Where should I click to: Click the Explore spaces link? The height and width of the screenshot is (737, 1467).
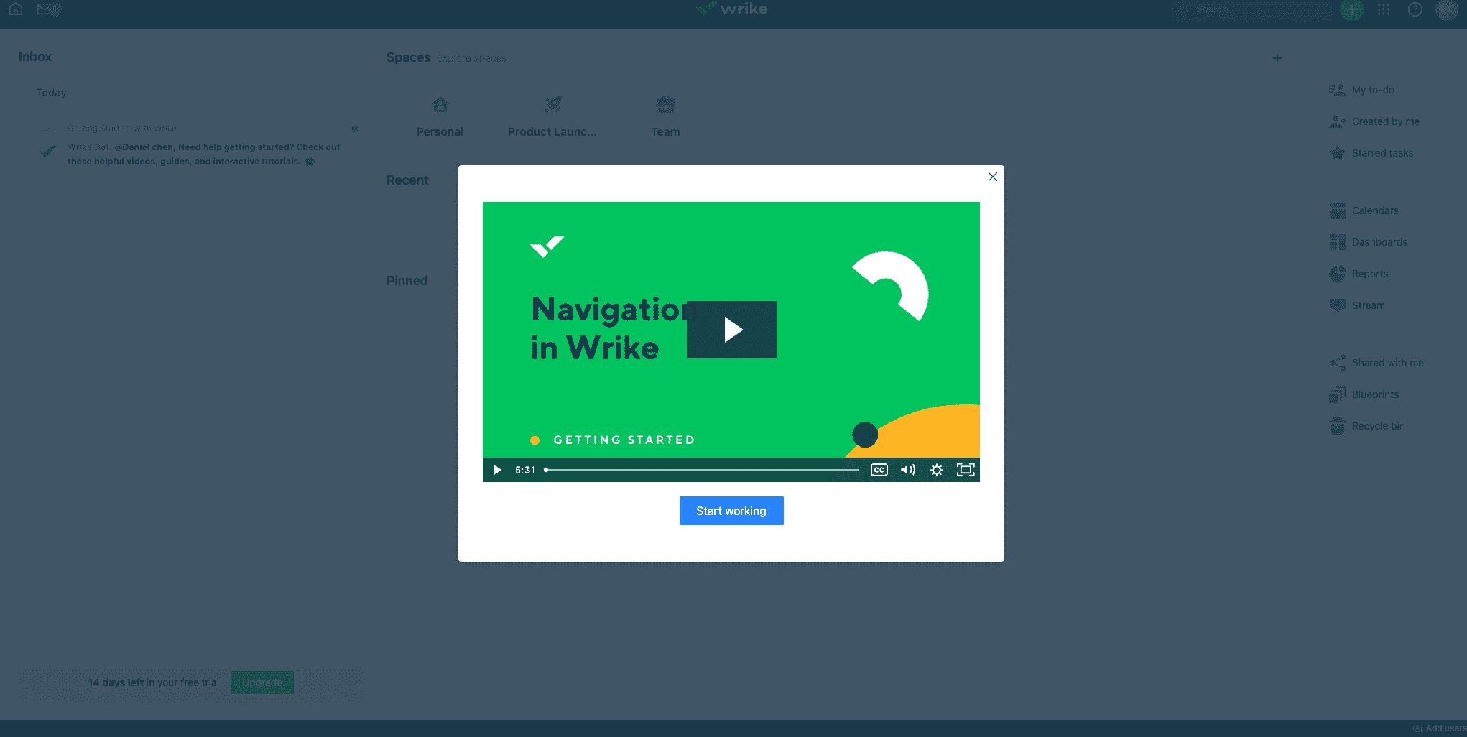coord(471,58)
